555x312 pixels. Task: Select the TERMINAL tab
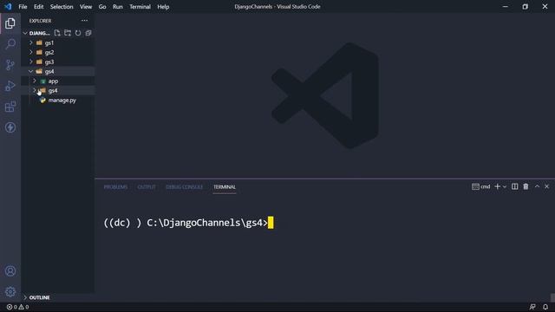225,187
